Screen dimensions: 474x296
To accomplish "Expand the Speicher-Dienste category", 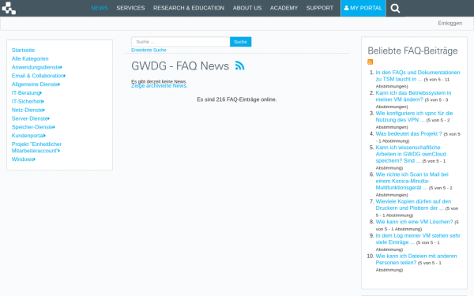I will pos(33,127).
